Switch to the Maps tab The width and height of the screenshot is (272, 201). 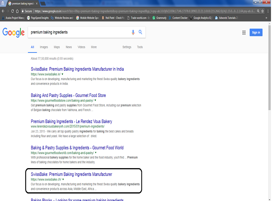coord(57,47)
